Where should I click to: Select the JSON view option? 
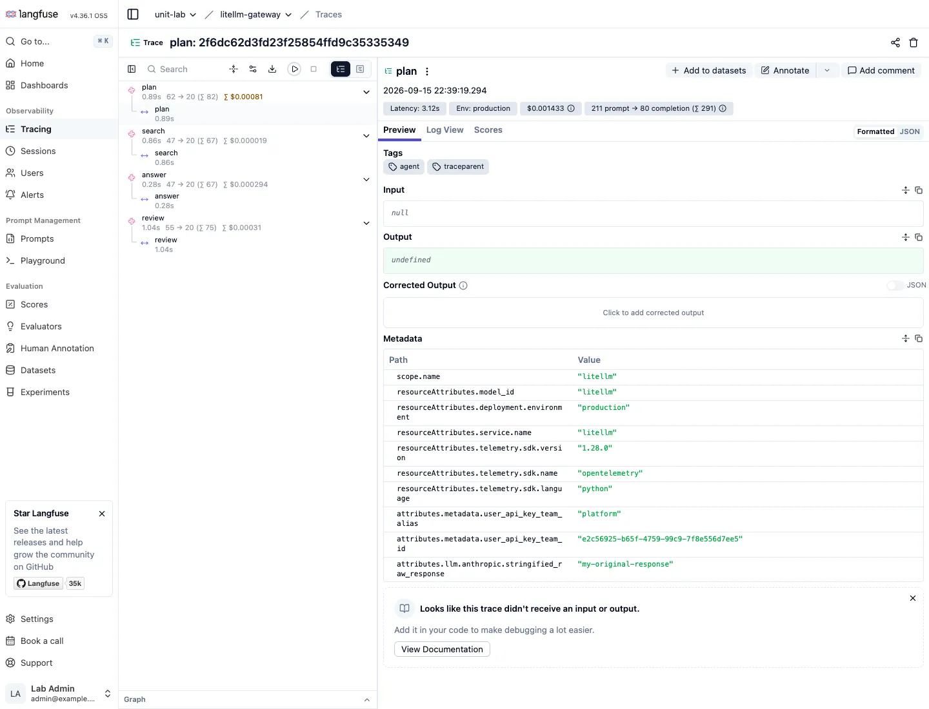[x=910, y=131]
